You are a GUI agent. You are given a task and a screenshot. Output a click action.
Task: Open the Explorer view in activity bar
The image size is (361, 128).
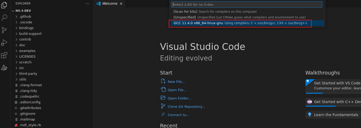coord(4,5)
